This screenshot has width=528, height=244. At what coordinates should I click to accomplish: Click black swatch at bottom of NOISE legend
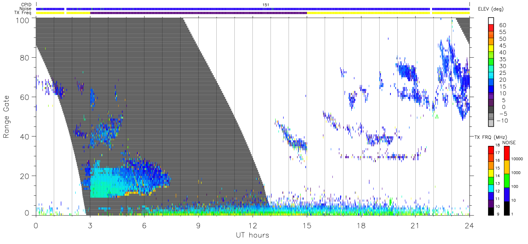coord(507,207)
